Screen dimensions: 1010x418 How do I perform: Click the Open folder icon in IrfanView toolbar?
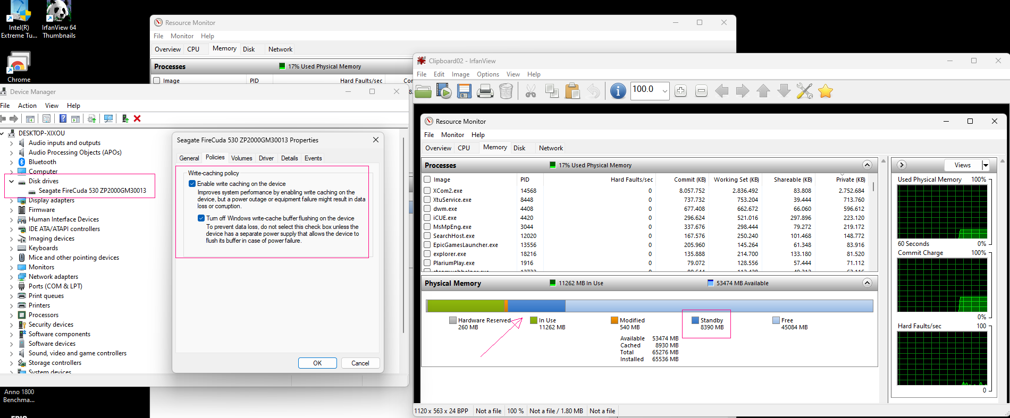423,91
